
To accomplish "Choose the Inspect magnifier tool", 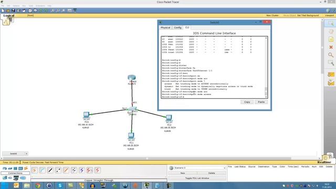I will 331,55.
